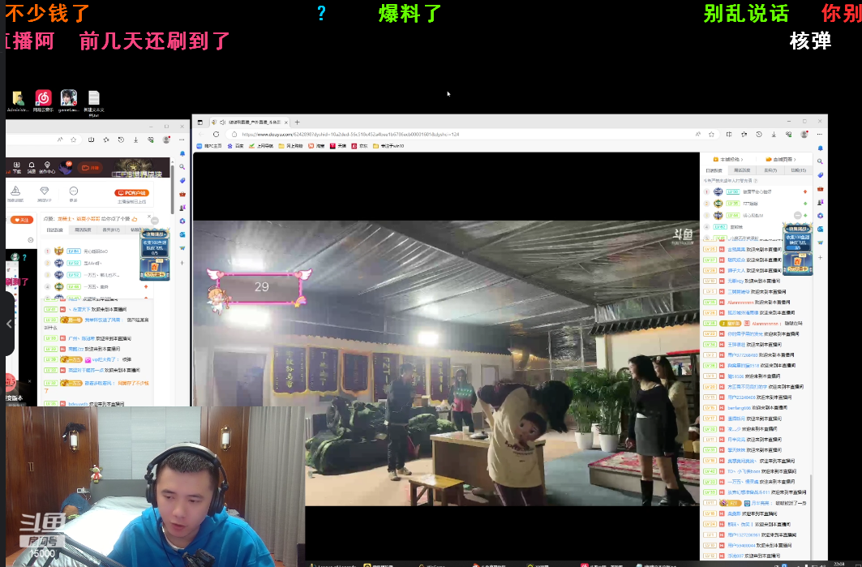Expand the round chevron below the 关注 button
Screen dimensions: 862x567
tap(31, 240)
